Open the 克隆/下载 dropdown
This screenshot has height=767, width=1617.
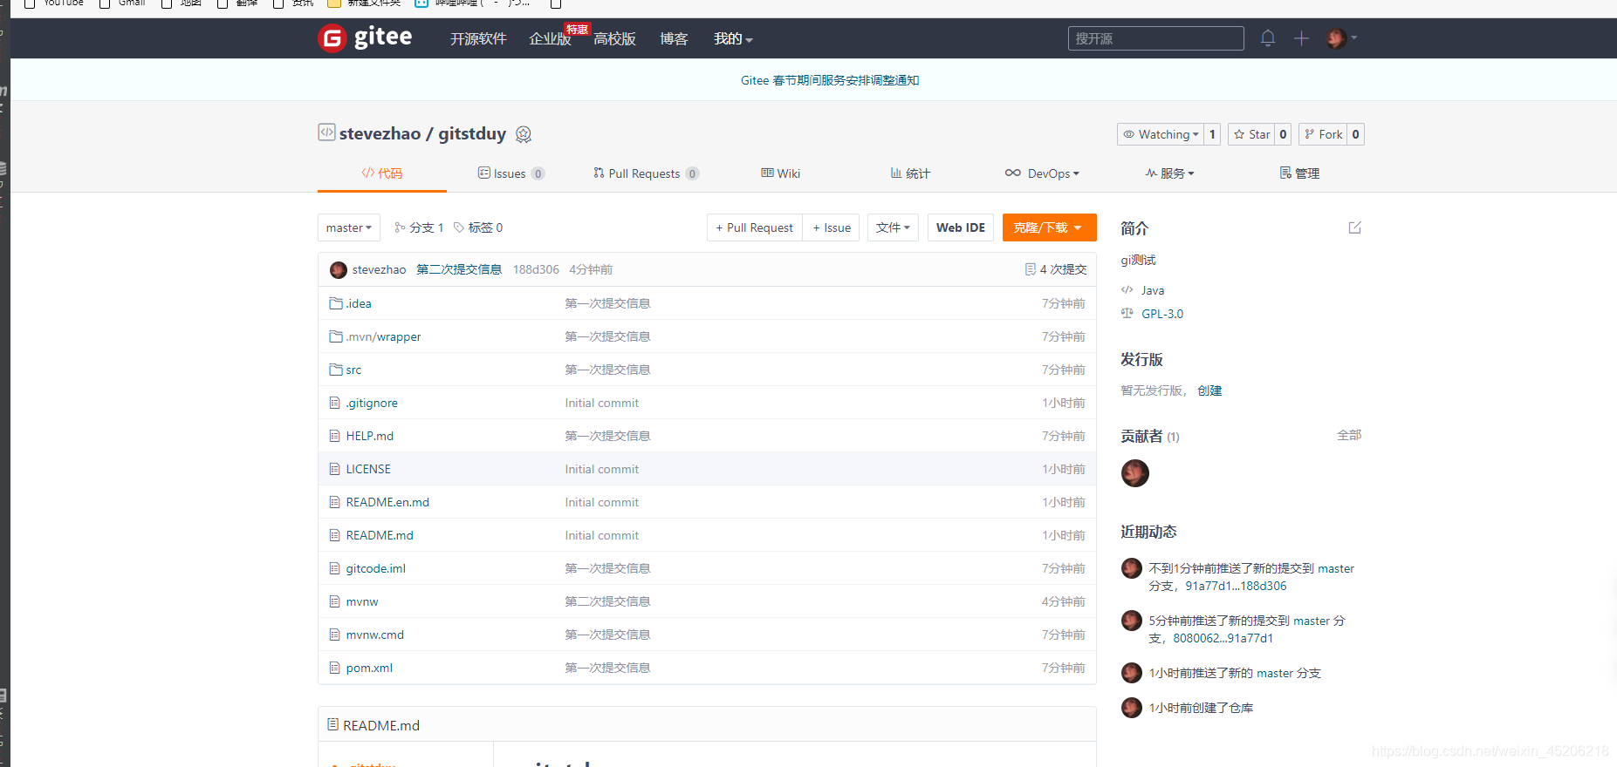(1049, 227)
